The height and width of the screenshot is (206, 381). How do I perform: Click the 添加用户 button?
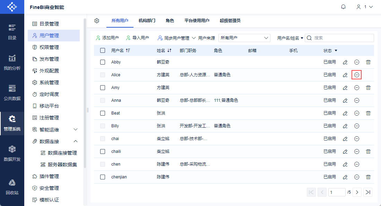coord(107,38)
